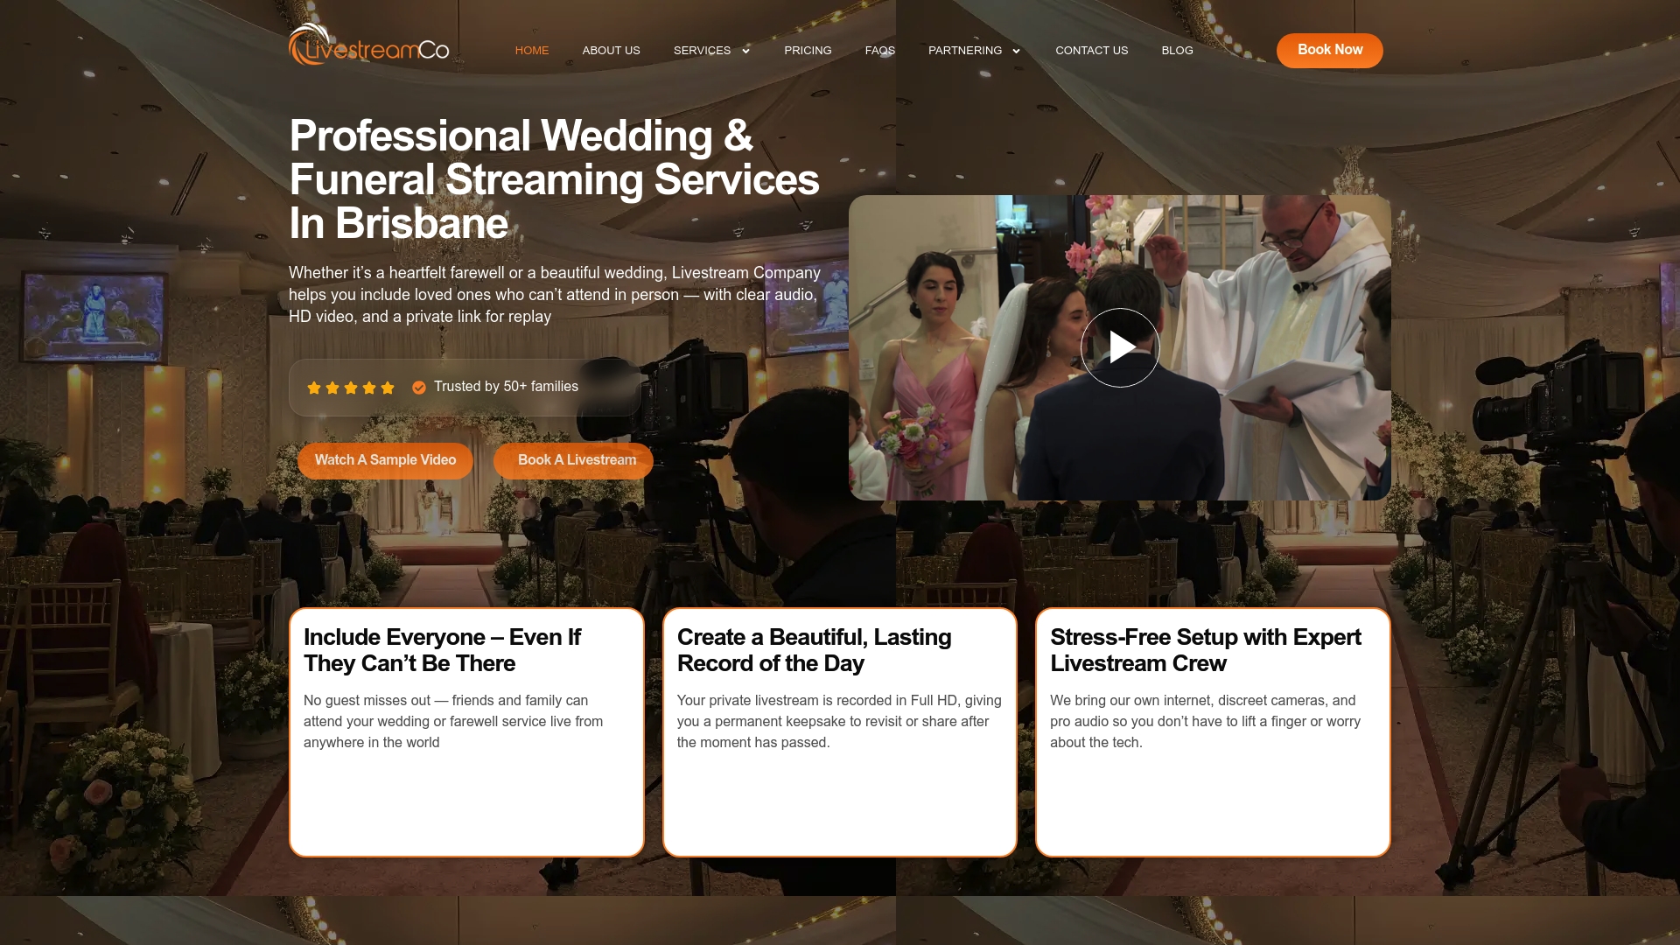Open the Home menu item
Screen dimensions: 1680x945
pyautogui.click(x=532, y=51)
